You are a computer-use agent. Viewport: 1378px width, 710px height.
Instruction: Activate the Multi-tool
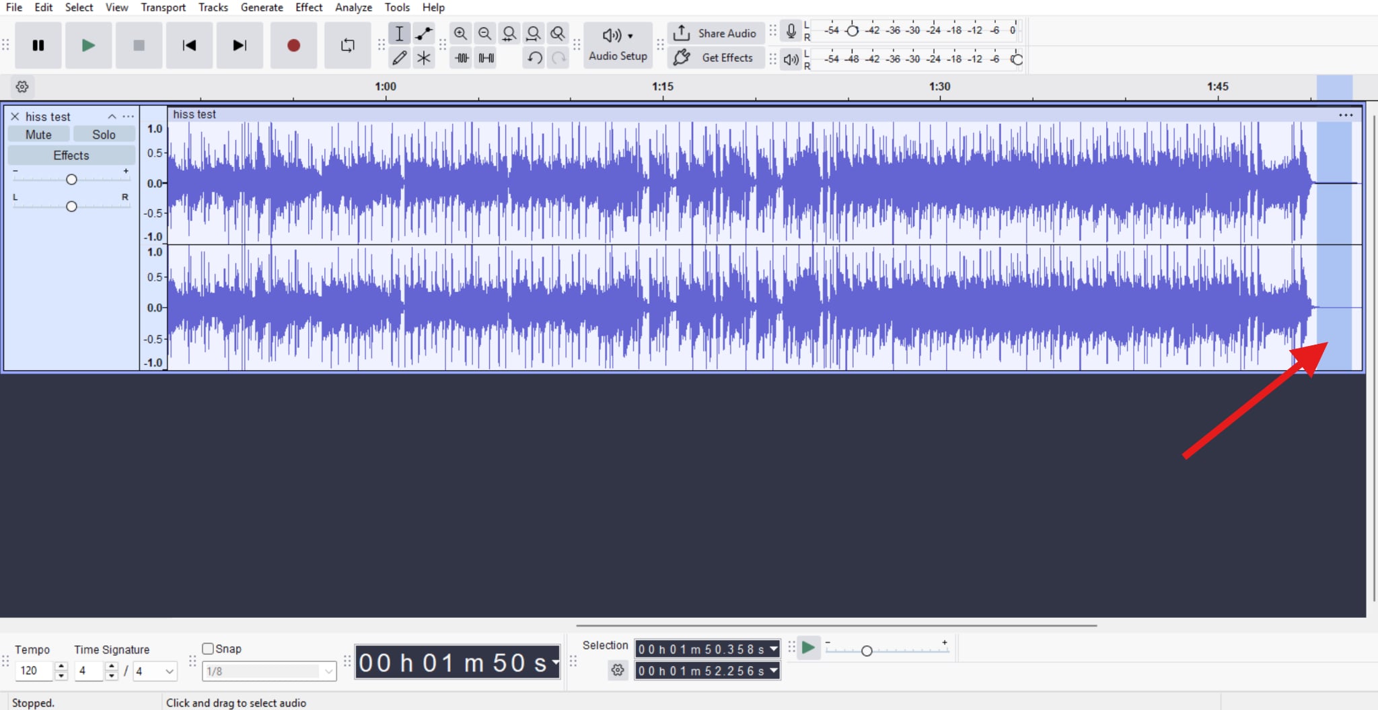click(x=423, y=58)
